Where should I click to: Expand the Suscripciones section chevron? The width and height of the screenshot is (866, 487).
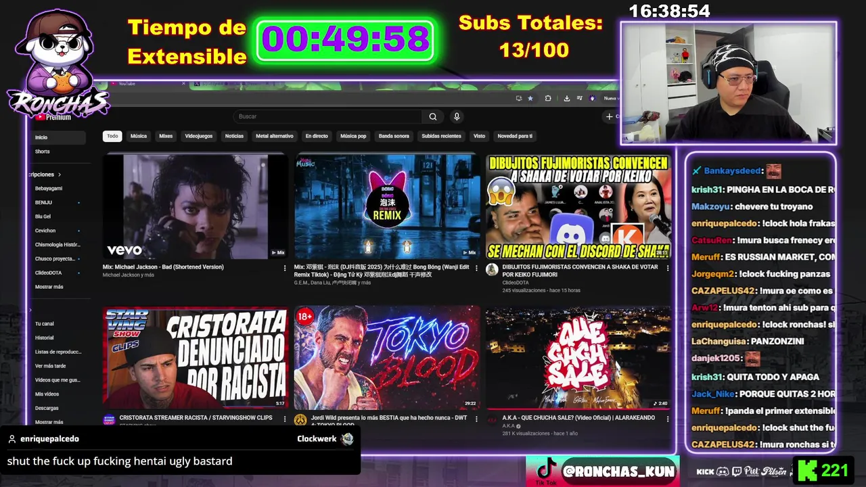pos(60,175)
